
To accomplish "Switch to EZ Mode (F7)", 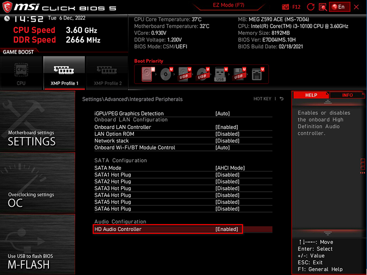I will [228, 5].
